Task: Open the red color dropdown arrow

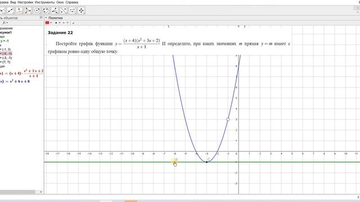Action: [51, 22]
